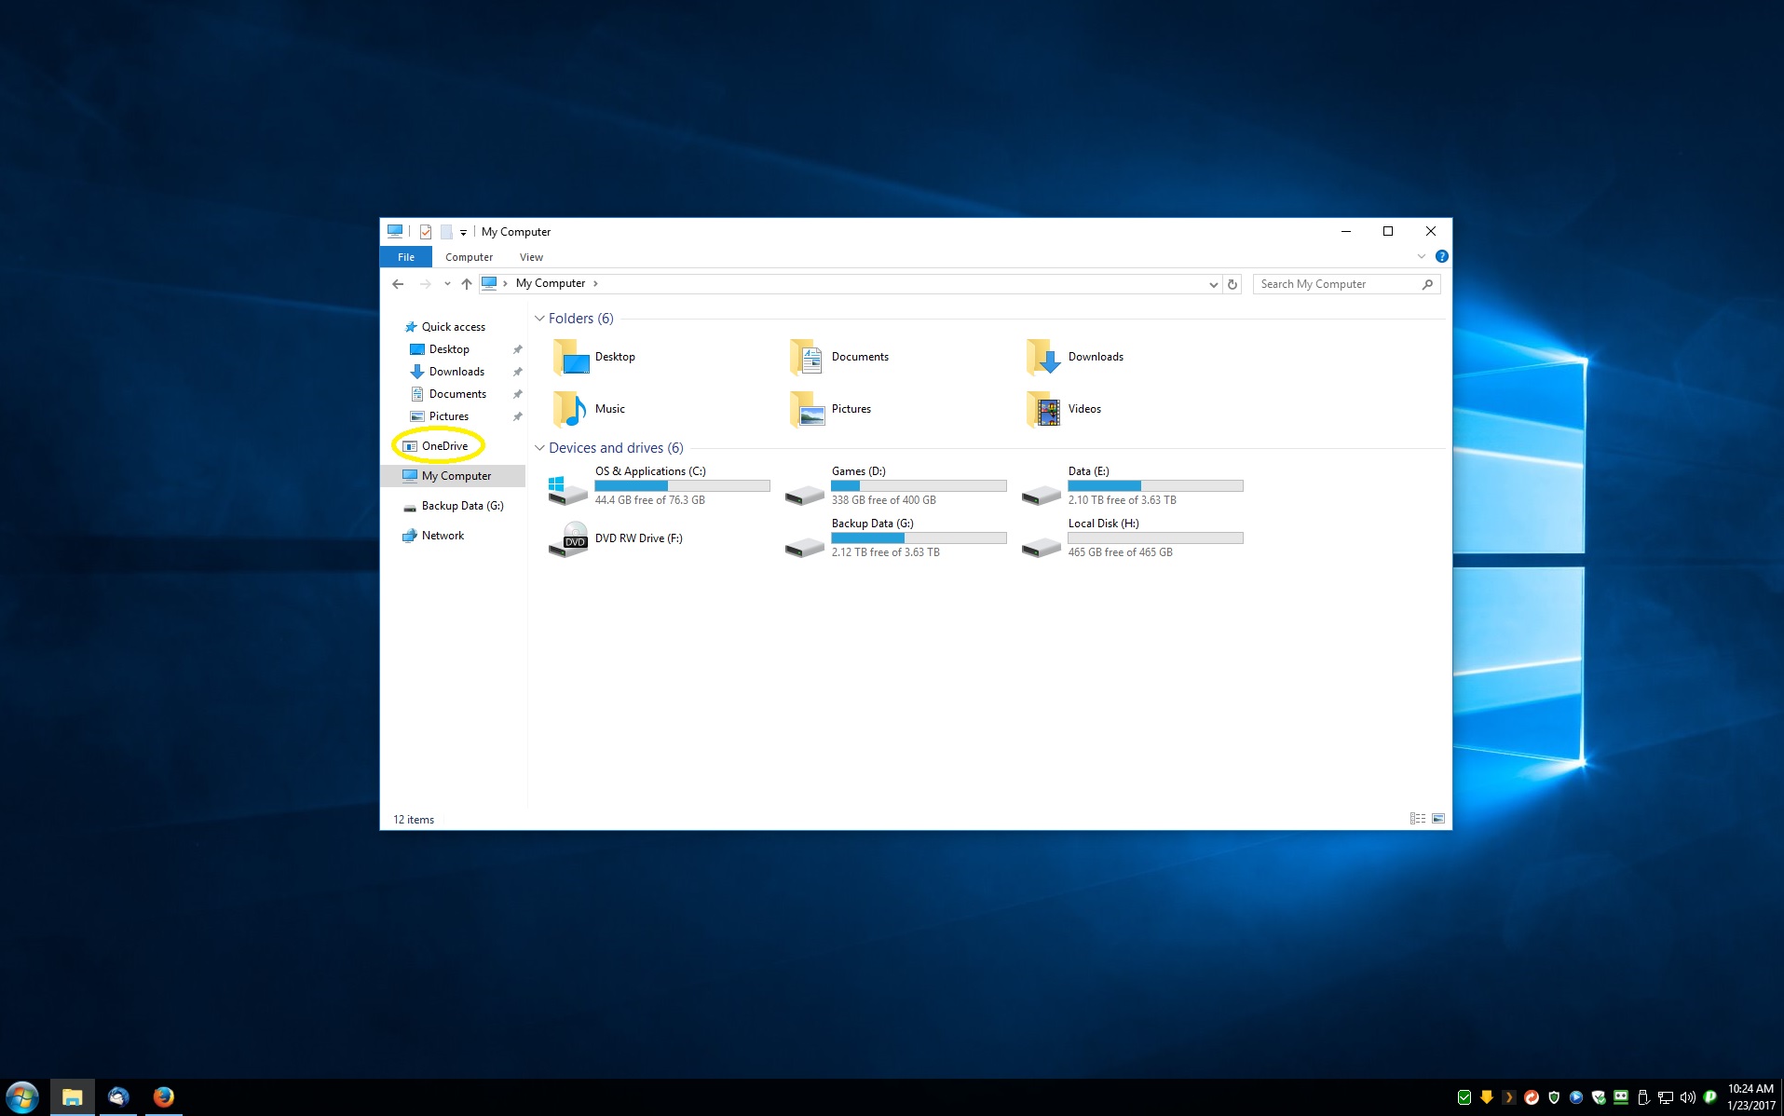
Task: Switch to Large icons view in status bar
Action: (x=1438, y=819)
